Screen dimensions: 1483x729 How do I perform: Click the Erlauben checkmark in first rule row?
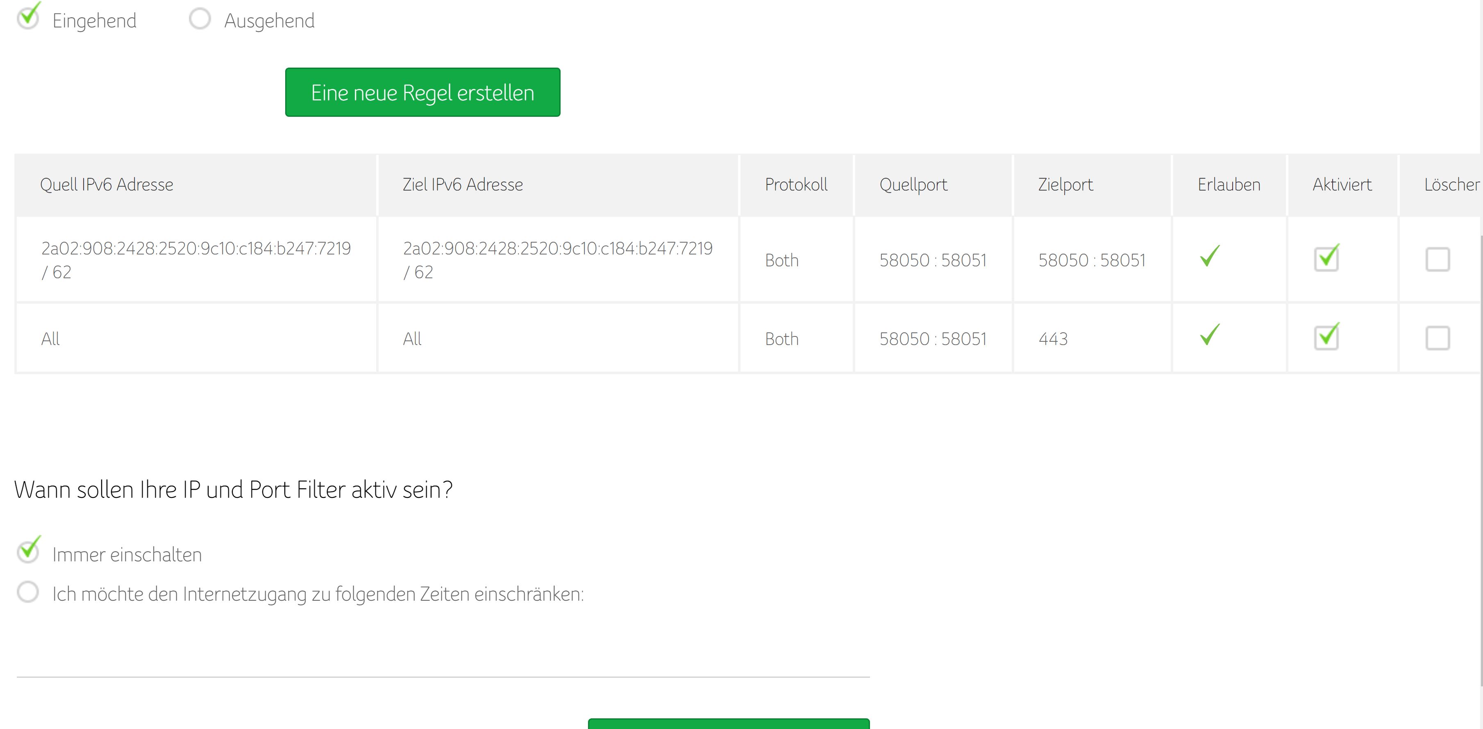pos(1210,256)
